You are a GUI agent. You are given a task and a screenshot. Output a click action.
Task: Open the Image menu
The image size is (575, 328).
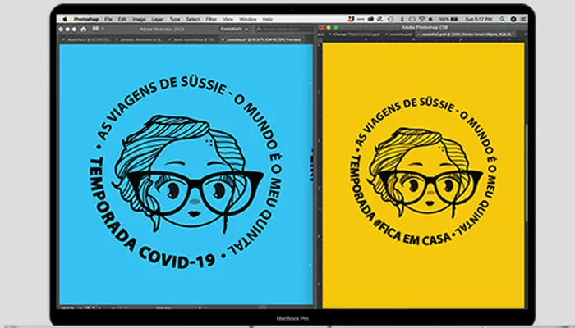point(139,19)
